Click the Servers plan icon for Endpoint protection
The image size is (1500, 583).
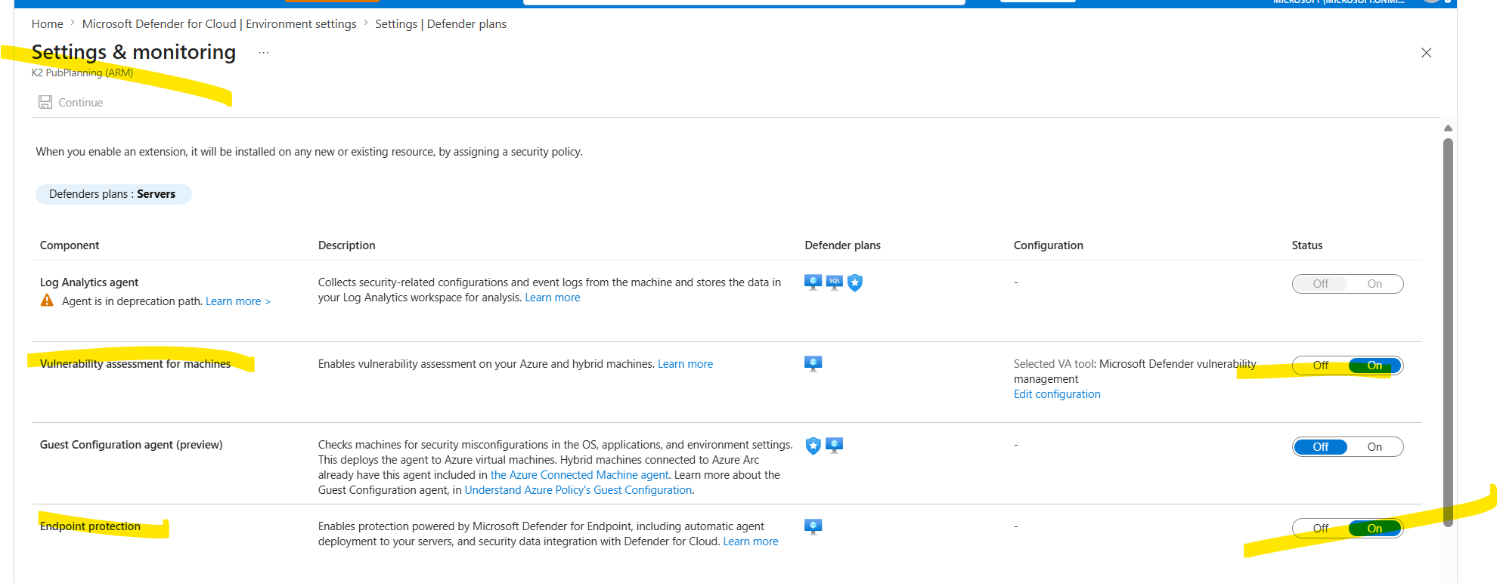pyautogui.click(x=813, y=526)
